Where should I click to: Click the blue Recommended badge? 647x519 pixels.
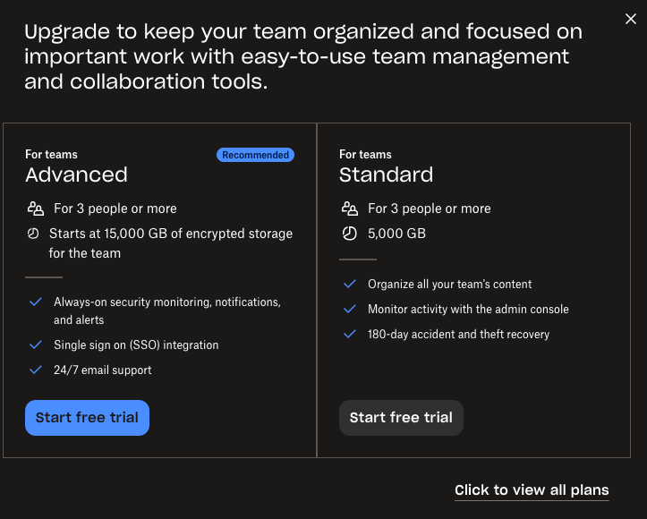255,155
